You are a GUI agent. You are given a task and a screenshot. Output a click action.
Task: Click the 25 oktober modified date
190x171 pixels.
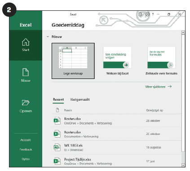[153, 134]
